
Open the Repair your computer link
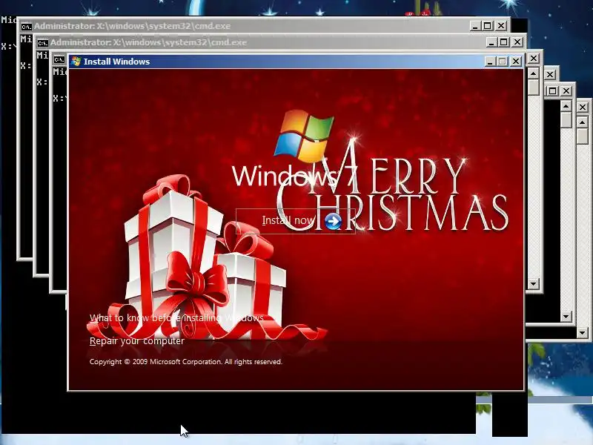[137, 341]
